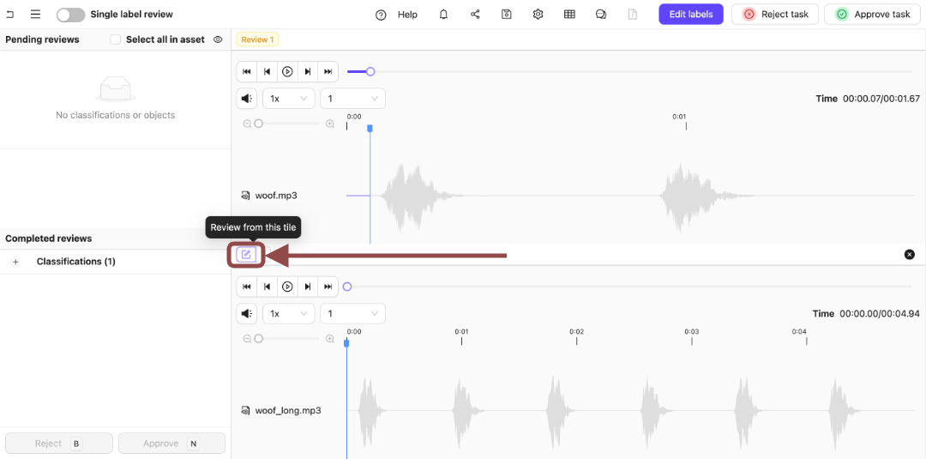Open the hamburger menu icon
The image size is (926, 459).
(x=35, y=15)
